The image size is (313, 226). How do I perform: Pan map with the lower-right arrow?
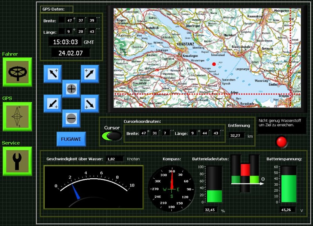click(90, 104)
